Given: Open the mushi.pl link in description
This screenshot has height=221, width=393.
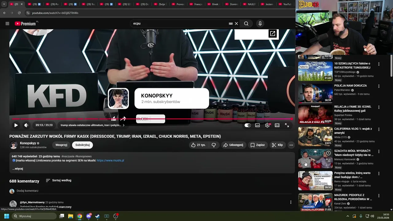Looking at the screenshot, I should (110, 161).
